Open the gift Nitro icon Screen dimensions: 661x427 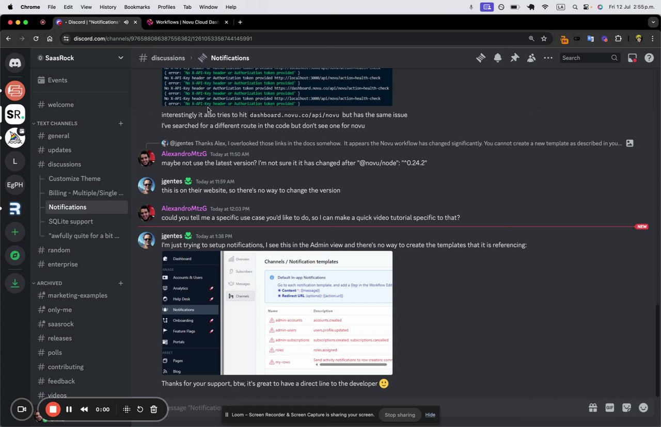pyautogui.click(x=593, y=407)
